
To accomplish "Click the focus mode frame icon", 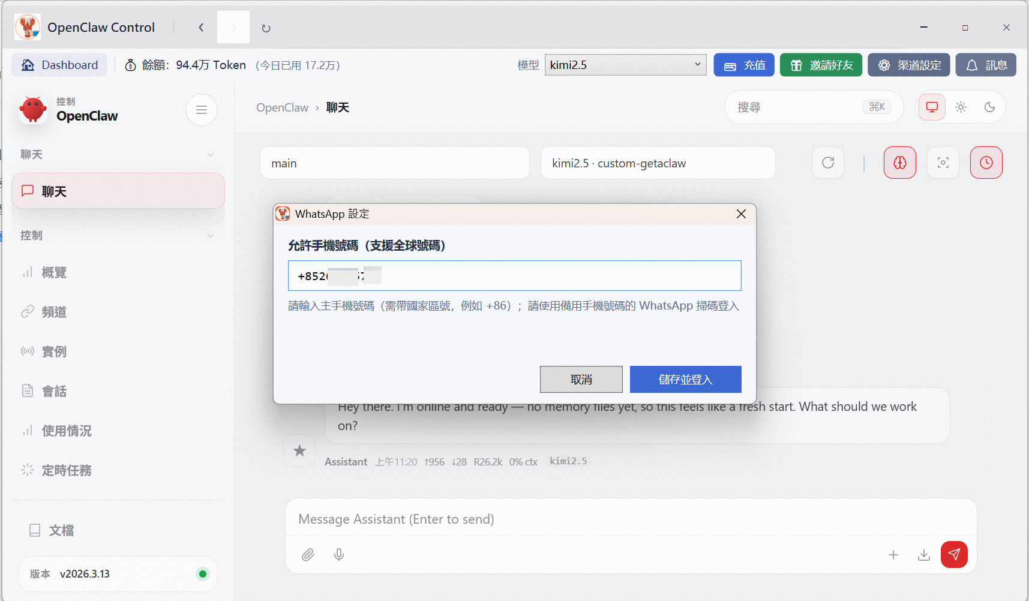I will (x=943, y=163).
